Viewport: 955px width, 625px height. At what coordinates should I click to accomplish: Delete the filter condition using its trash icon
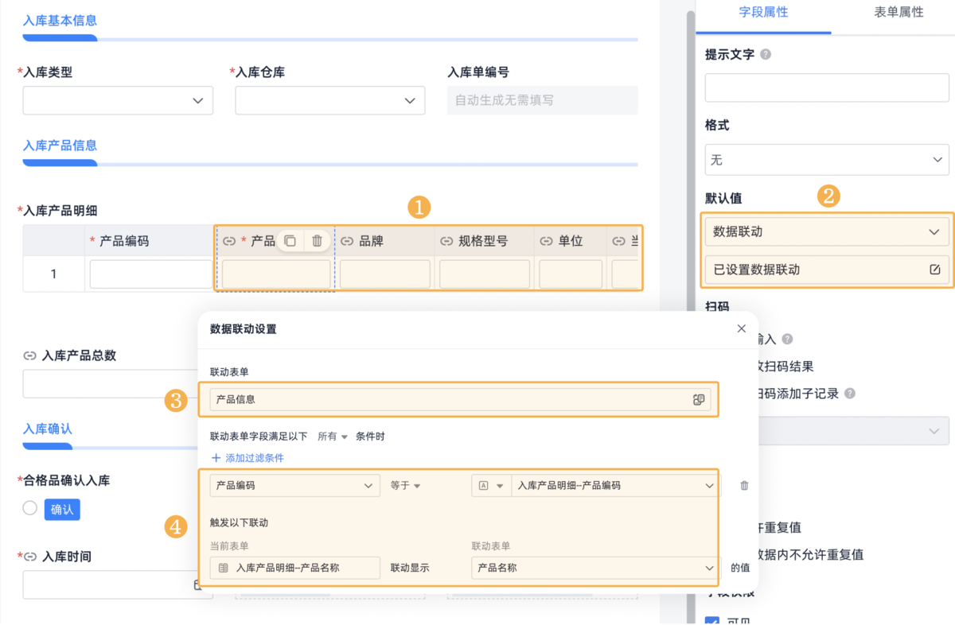743,485
